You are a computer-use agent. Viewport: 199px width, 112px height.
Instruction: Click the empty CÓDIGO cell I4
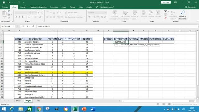(108, 42)
